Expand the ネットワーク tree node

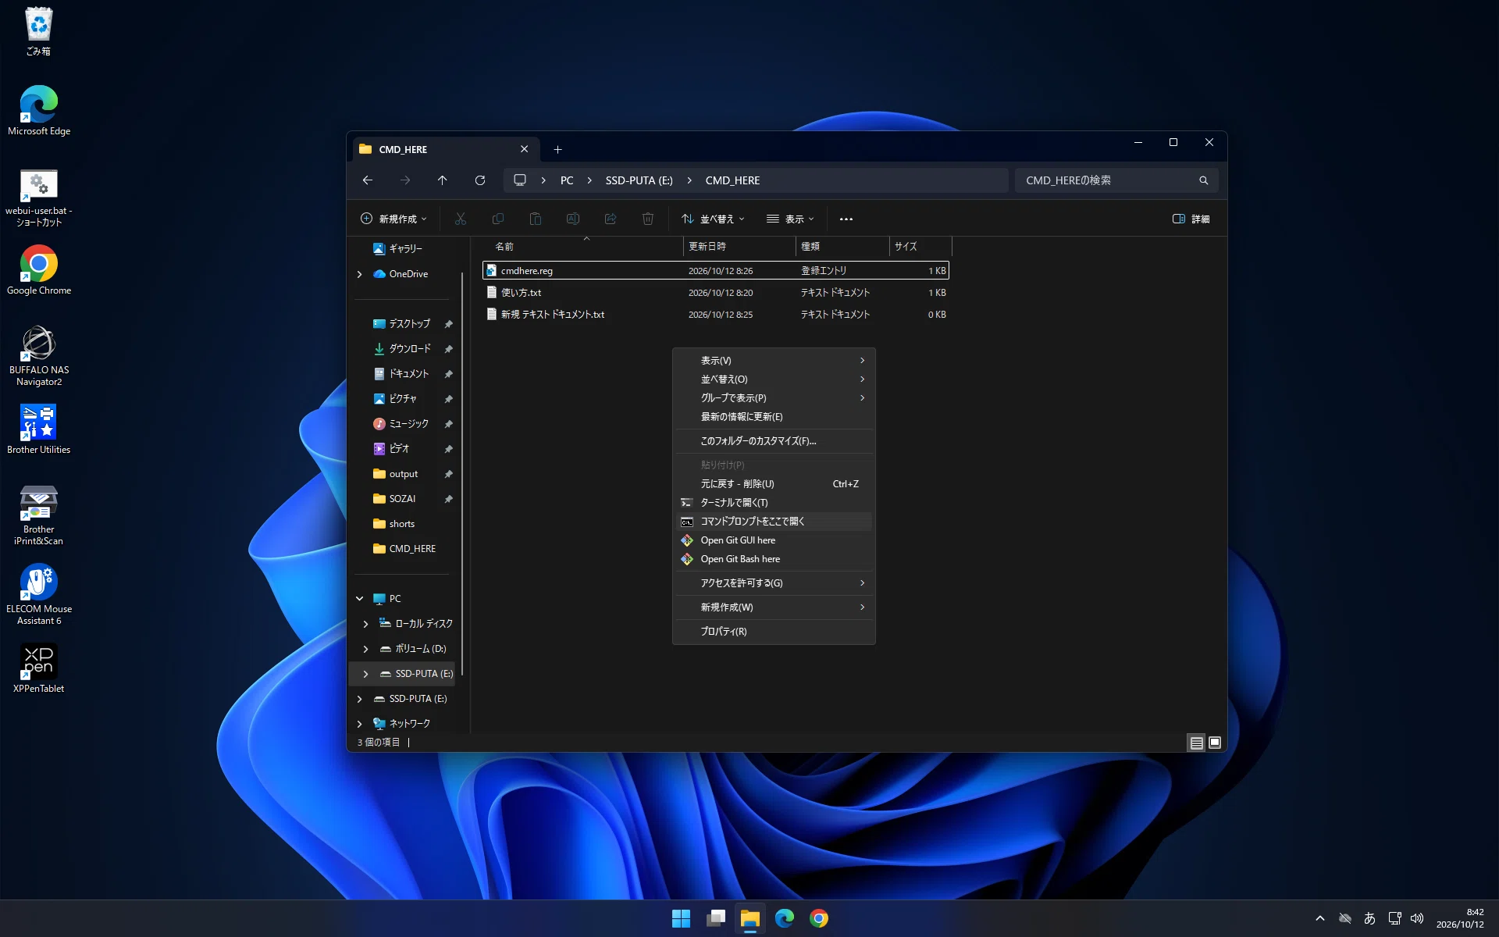click(360, 724)
